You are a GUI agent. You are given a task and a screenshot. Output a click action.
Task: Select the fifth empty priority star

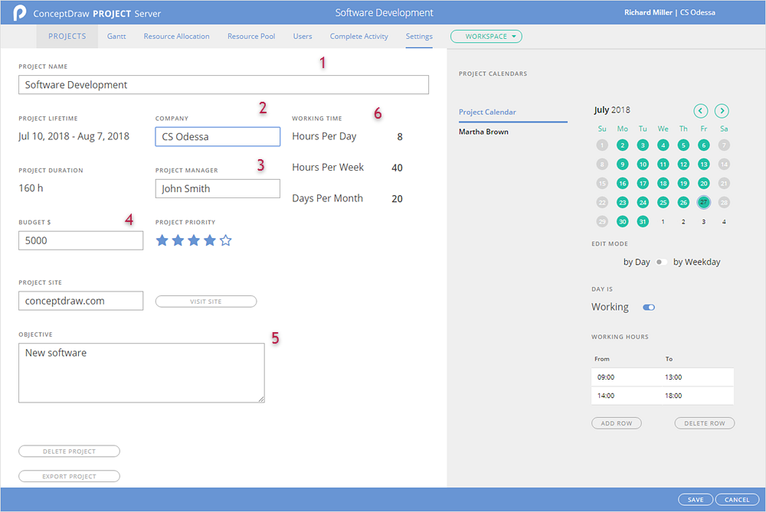click(x=226, y=241)
